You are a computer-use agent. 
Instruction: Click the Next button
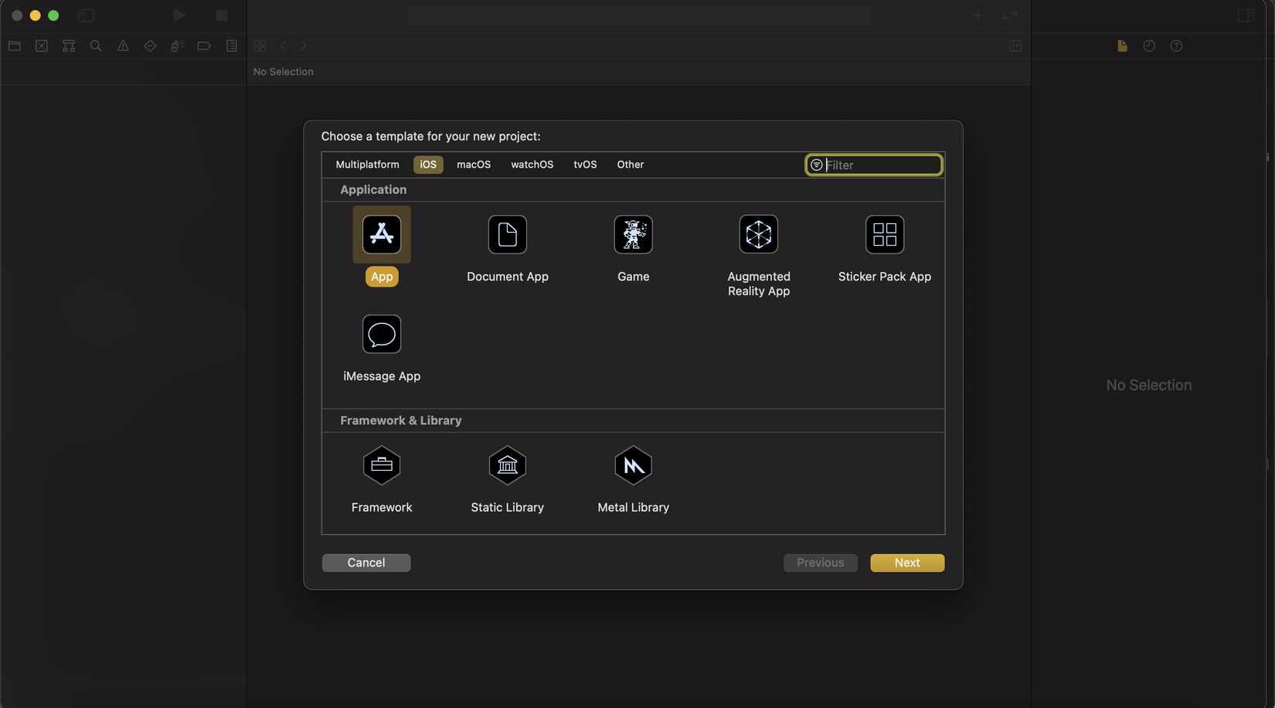click(907, 563)
